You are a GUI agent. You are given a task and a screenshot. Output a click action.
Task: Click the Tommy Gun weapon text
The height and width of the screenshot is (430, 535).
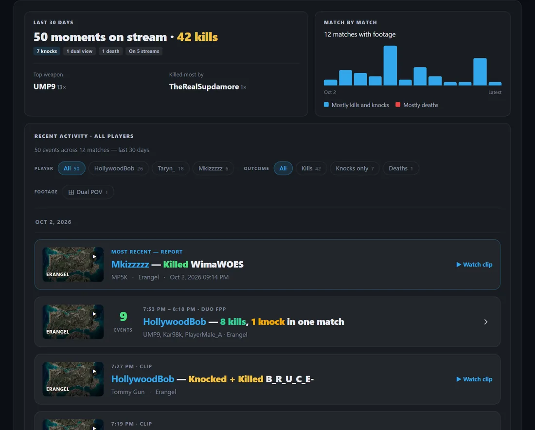127,392
